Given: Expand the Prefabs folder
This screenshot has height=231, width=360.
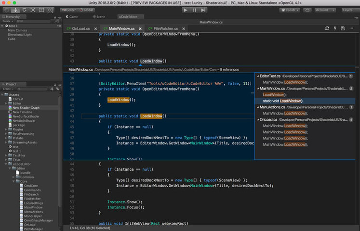Looking at the screenshot, I should [x=6, y=138].
